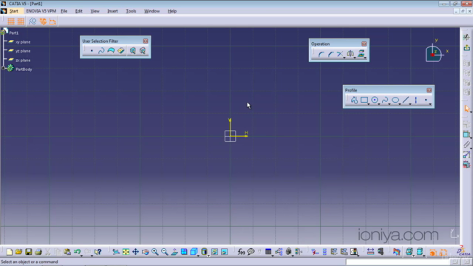Open the File menu
473x266 pixels.
pos(64,11)
